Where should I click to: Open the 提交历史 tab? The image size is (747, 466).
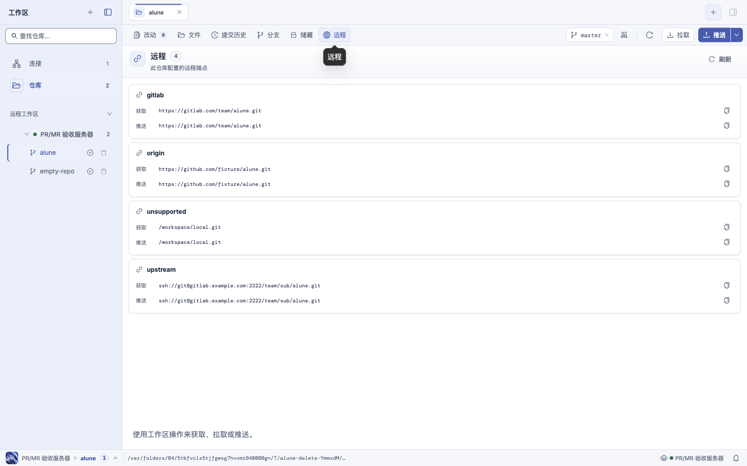coord(229,35)
